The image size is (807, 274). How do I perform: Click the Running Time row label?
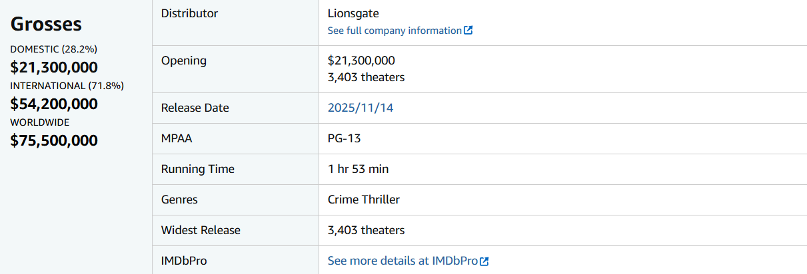tap(198, 169)
